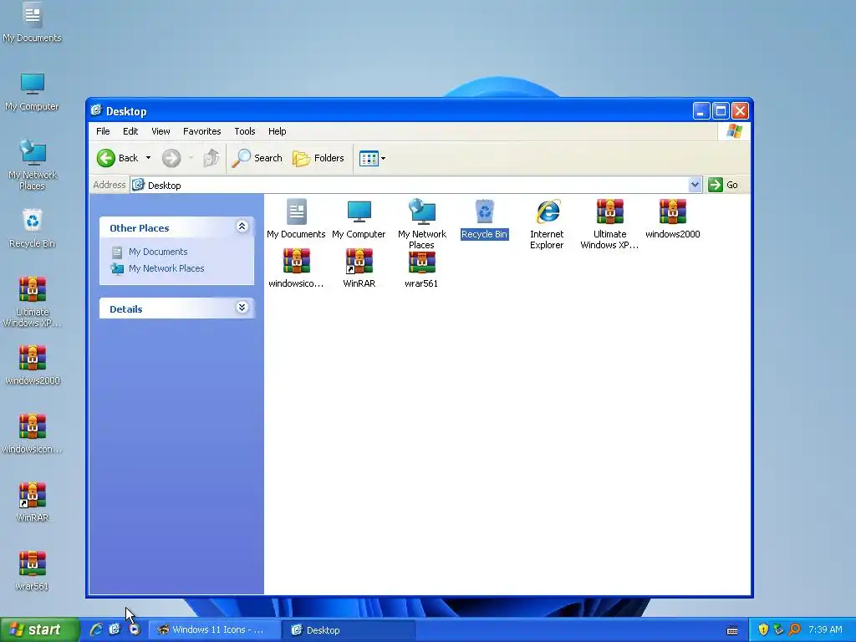Viewport: 856px width, 642px height.
Task: Open the Tools menu
Action: 245,131
